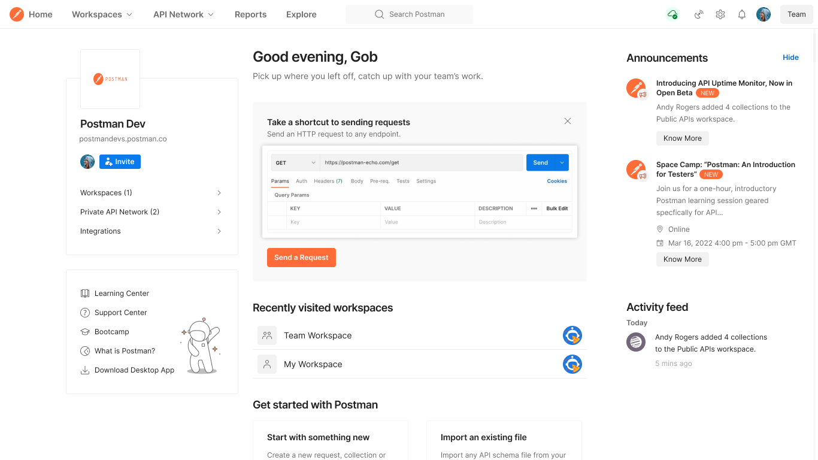The image size is (818, 460).
Task: Click the Team Workspace row icon
Action: tap(267, 335)
